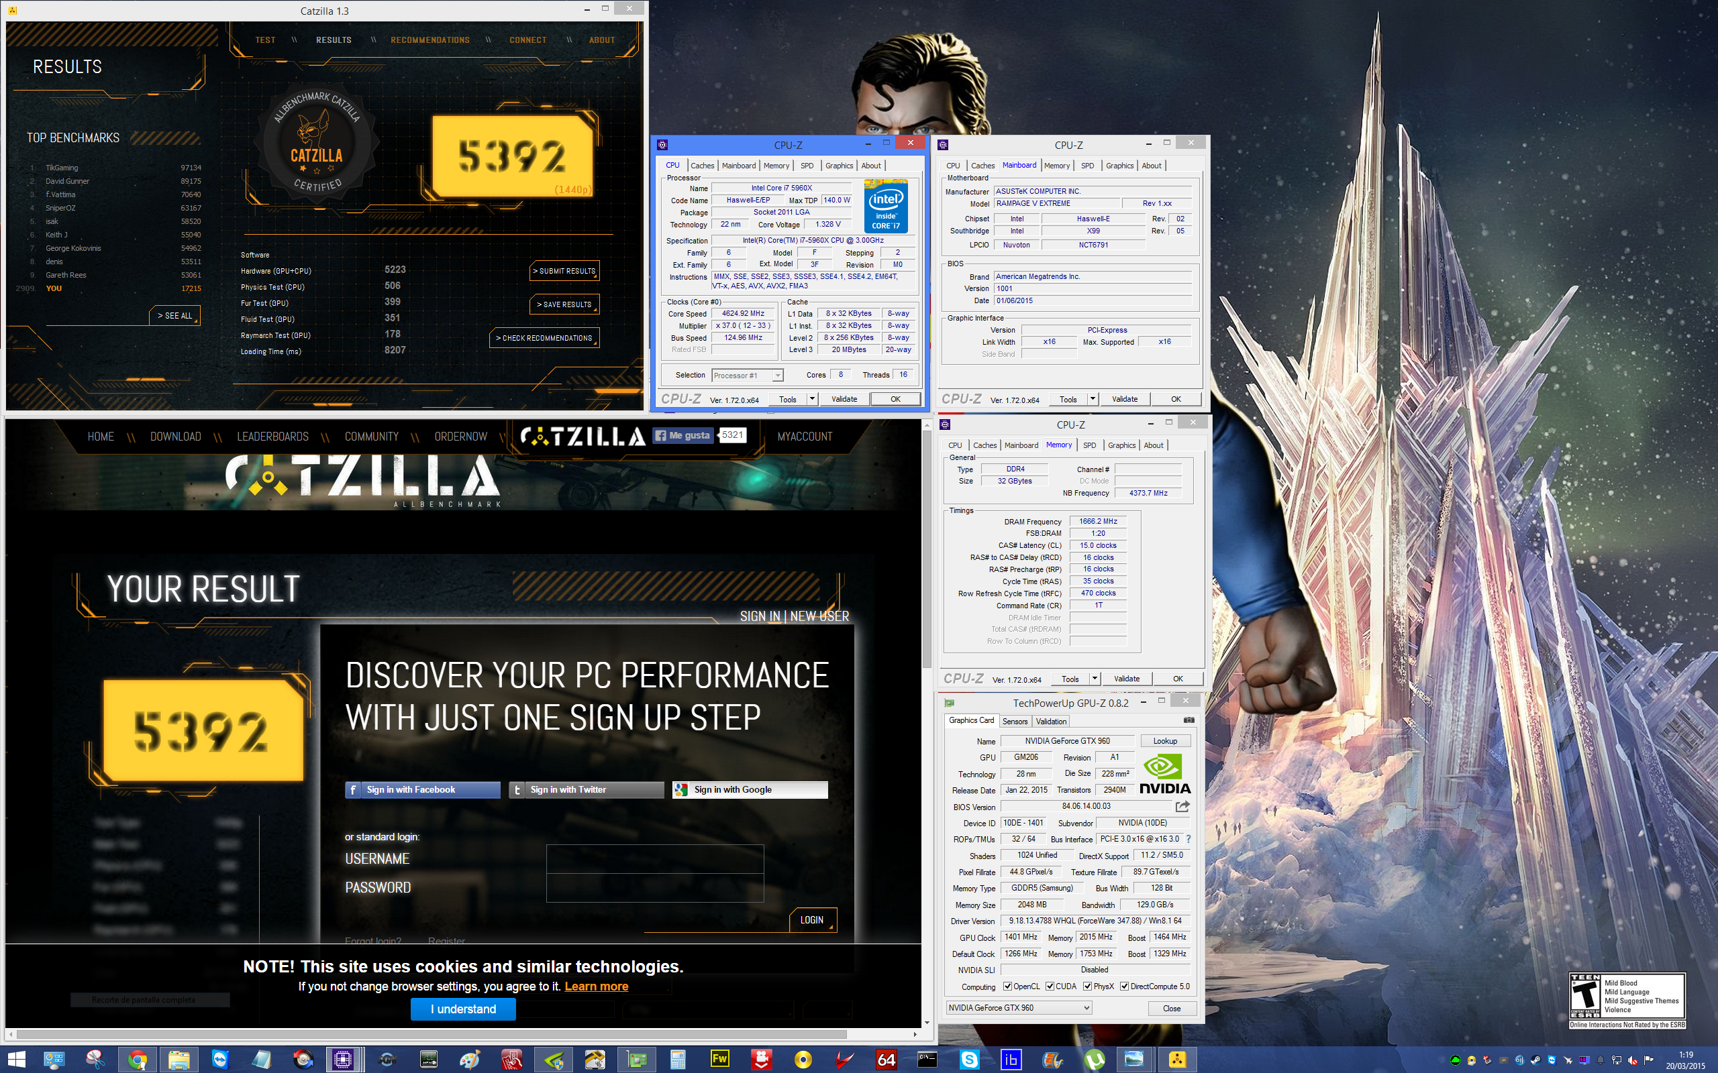The width and height of the screenshot is (1718, 1073).
Task: Launch TeamViewer from the taskbar
Action: (x=220, y=1060)
